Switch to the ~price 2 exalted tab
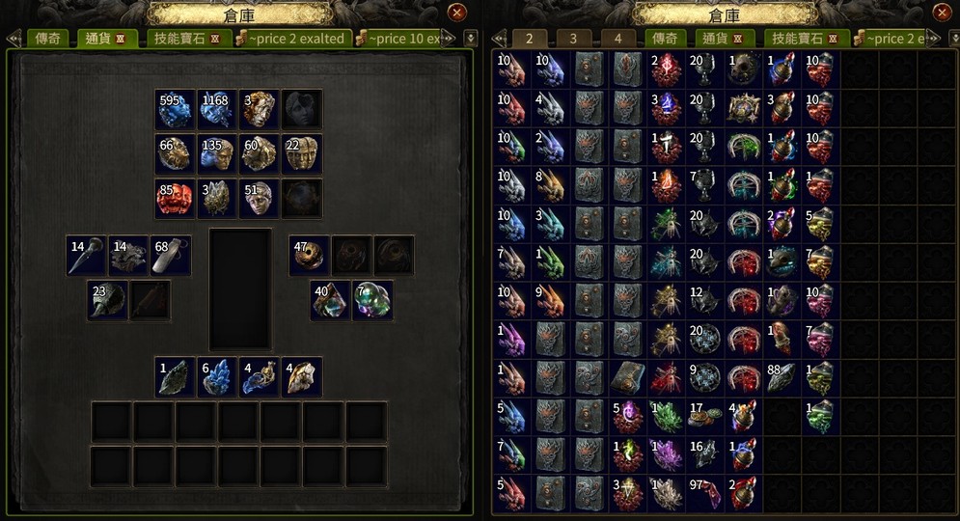Screen dimensions: 960x521 pos(296,39)
